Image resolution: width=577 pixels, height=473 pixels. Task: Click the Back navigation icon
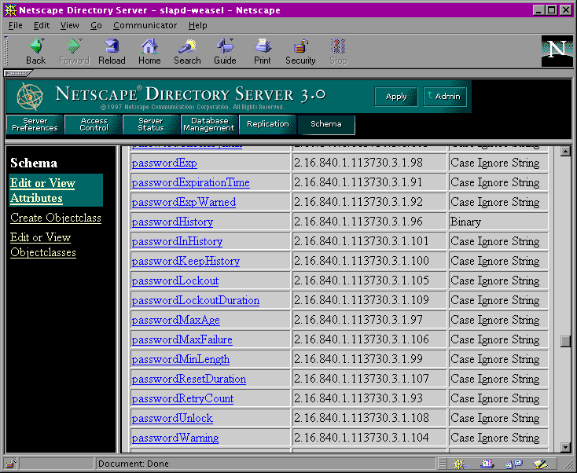(35, 50)
